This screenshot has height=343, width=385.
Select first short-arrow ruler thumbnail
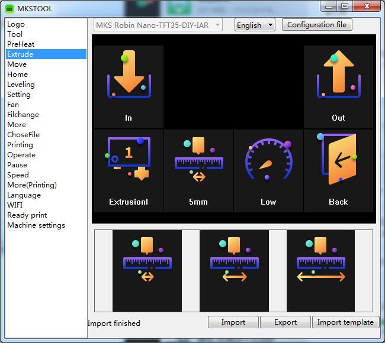tap(147, 270)
